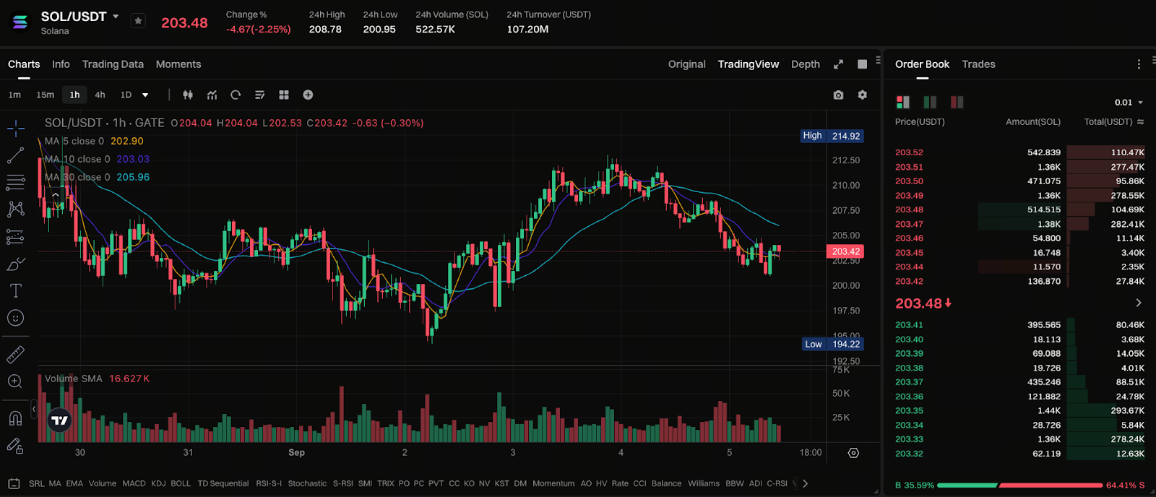Select TradingView chart mode
The width and height of the screenshot is (1156, 497).
(x=749, y=64)
